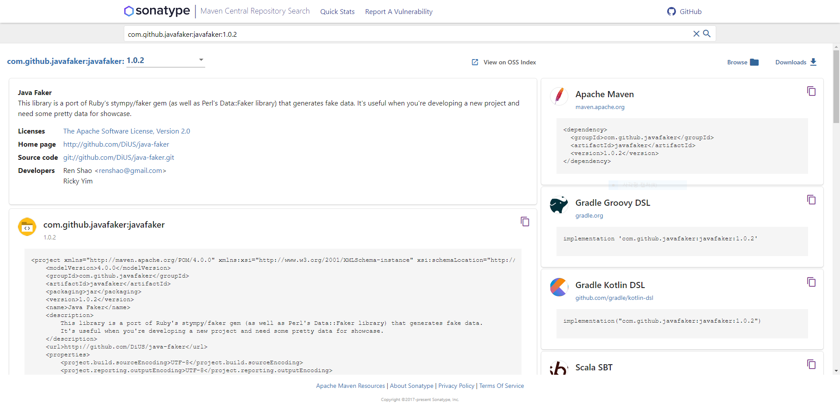Open the java-faker.git source code link
This screenshot has width=840, height=408.
pos(119,158)
